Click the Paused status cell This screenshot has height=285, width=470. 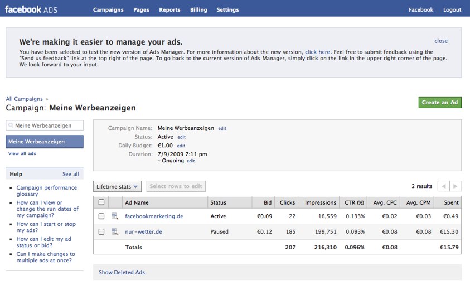tap(220, 231)
